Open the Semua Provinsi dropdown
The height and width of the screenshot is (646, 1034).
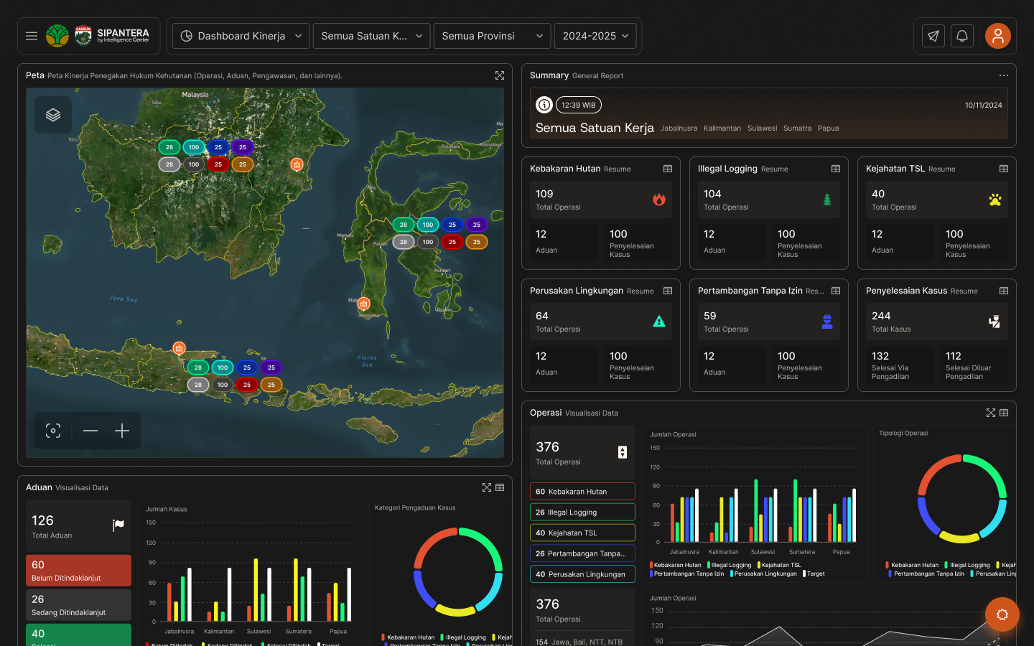[x=492, y=35]
